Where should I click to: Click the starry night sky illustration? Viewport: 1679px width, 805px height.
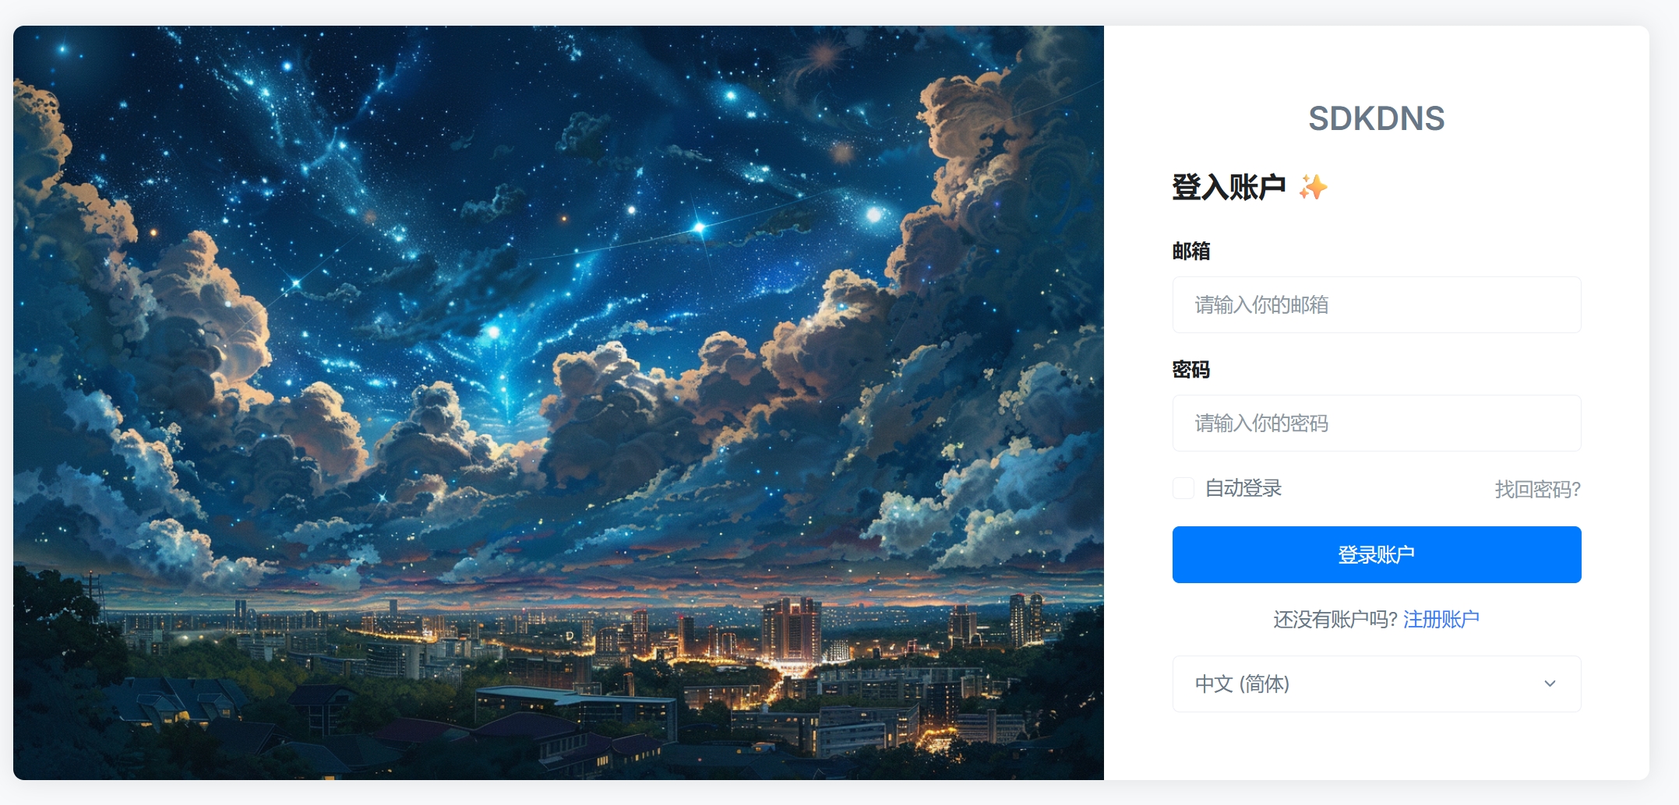point(506,195)
